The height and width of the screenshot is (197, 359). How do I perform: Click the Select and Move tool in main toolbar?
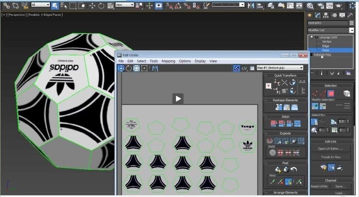tap(92, 5)
